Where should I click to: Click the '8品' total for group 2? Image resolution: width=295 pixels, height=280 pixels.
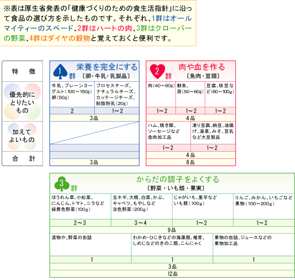[x=190, y=162]
